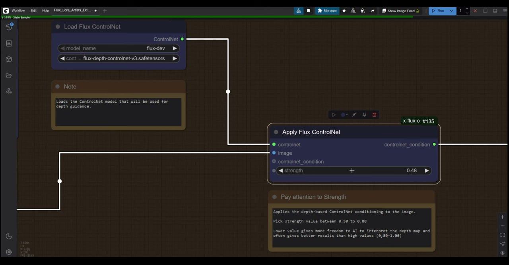
Task: Increase batch count stepper up
Action: [467, 9]
